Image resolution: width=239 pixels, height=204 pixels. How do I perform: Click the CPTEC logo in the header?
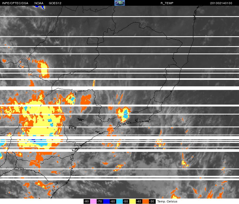120,3
